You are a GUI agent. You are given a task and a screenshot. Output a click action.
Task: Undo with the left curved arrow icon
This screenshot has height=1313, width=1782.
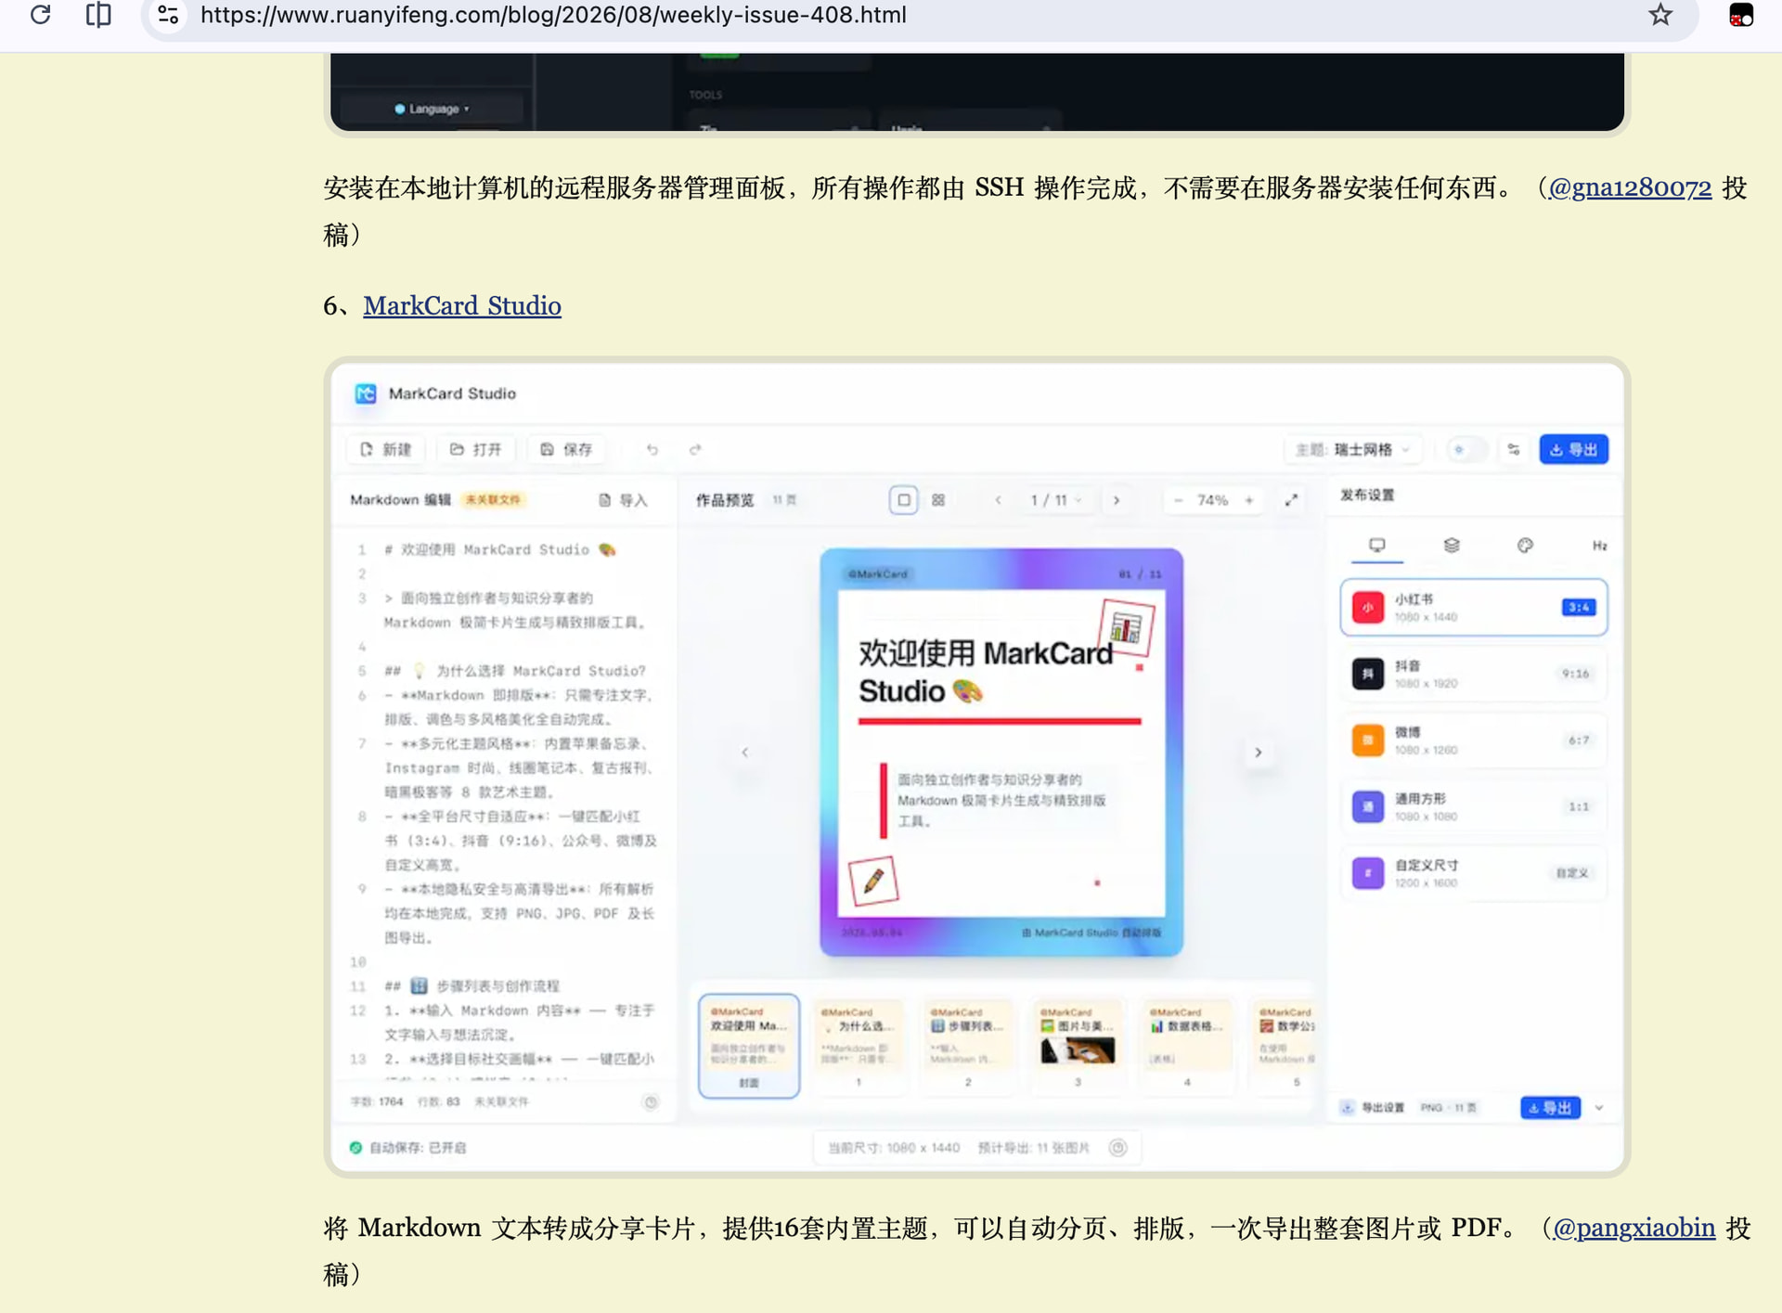coord(652,449)
